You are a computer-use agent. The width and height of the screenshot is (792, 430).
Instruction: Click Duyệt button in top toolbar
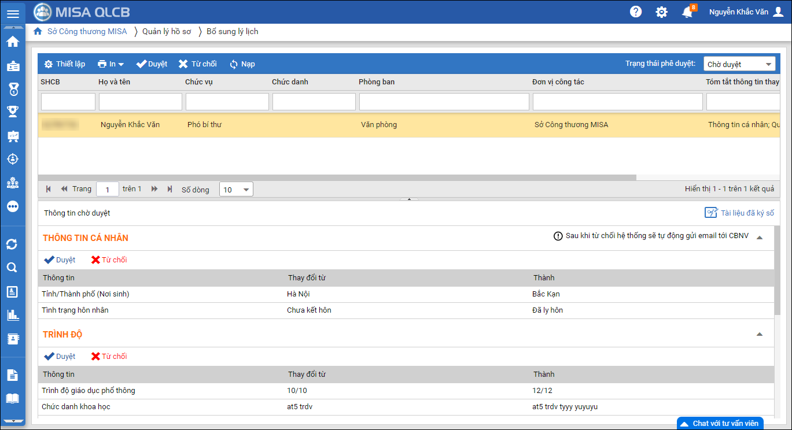point(152,64)
